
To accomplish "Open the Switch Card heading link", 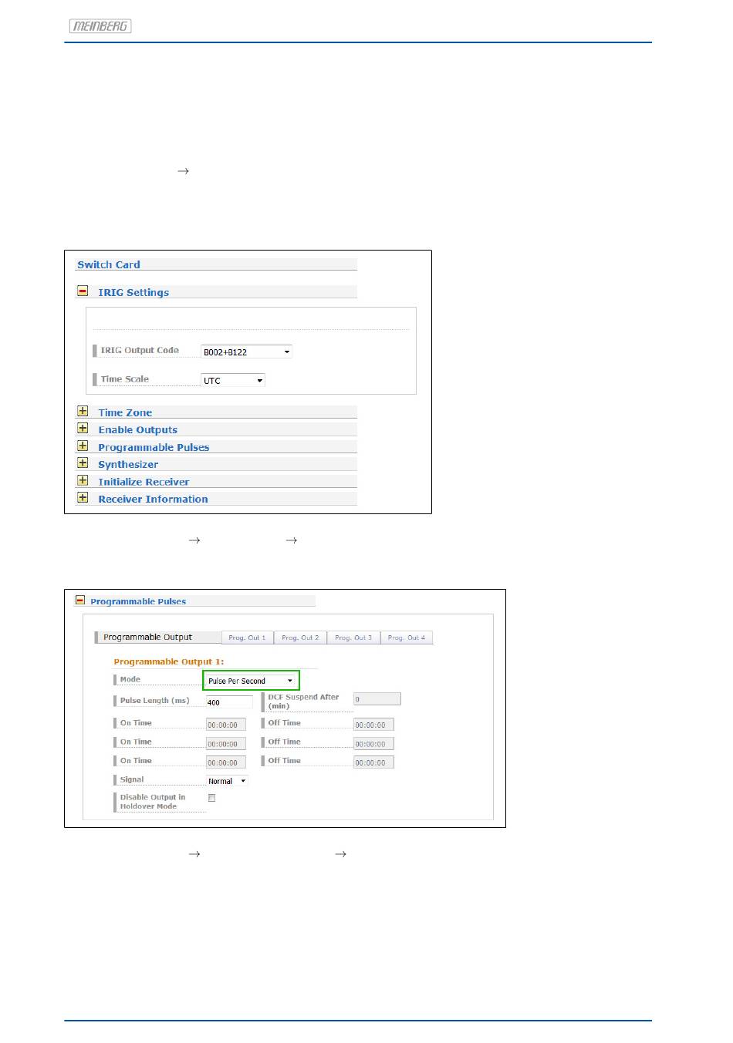I will pyautogui.click(x=109, y=264).
